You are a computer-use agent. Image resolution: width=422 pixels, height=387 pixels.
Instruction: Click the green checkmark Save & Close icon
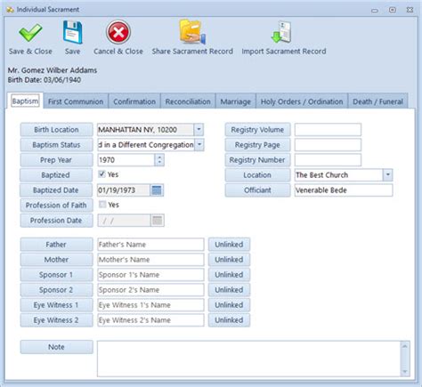[30, 33]
